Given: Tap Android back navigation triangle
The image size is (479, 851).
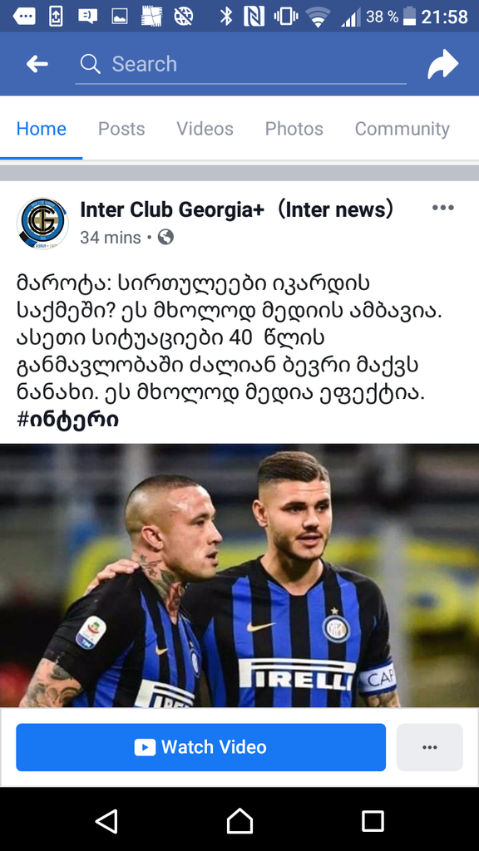Looking at the screenshot, I should 107,820.
